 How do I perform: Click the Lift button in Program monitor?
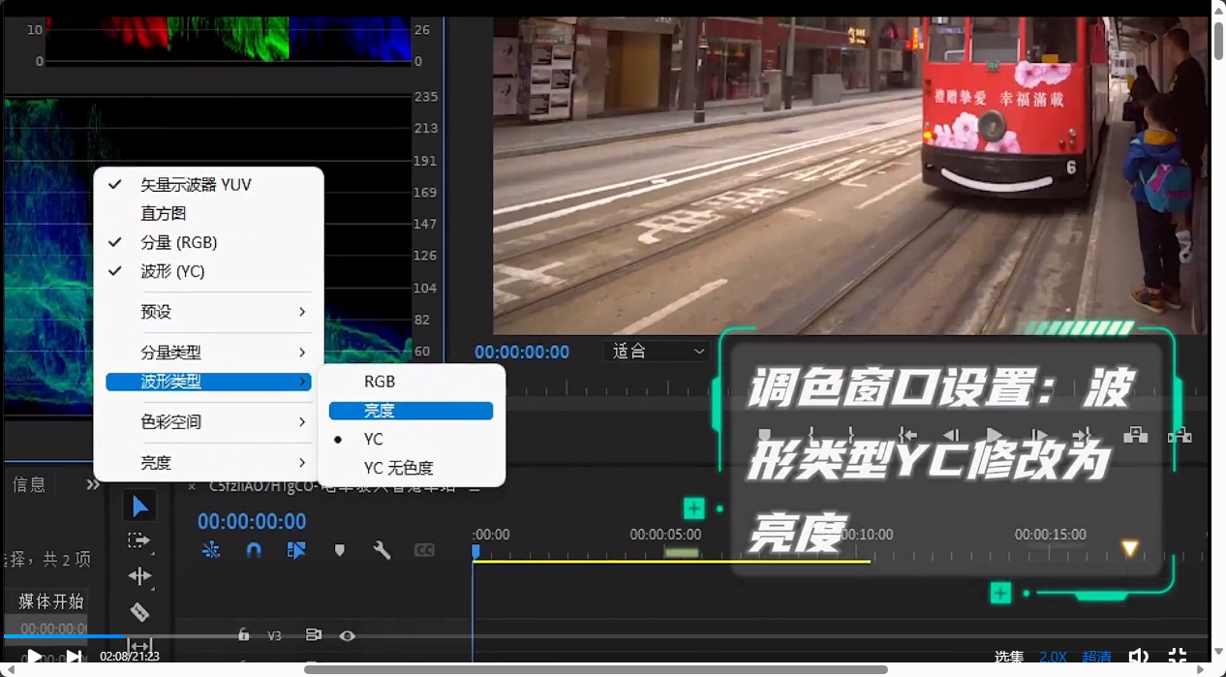[x=1135, y=435]
